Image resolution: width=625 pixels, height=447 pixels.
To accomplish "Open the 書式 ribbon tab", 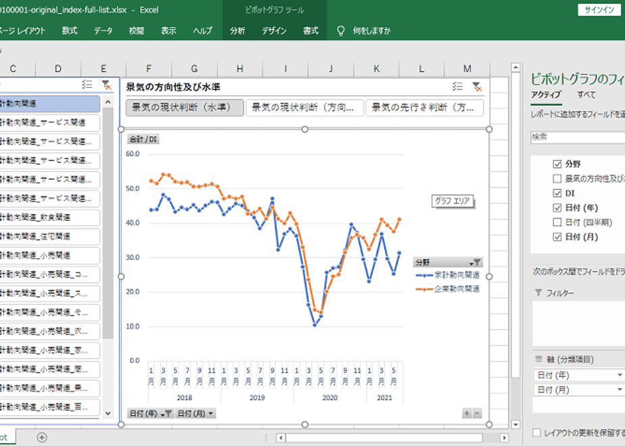I will click(x=310, y=30).
